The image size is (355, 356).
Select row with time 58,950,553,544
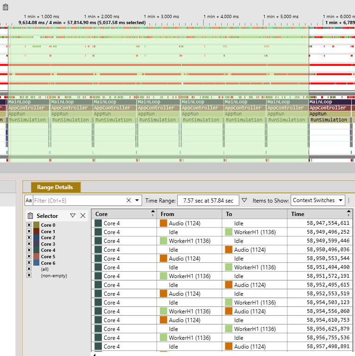(222, 258)
